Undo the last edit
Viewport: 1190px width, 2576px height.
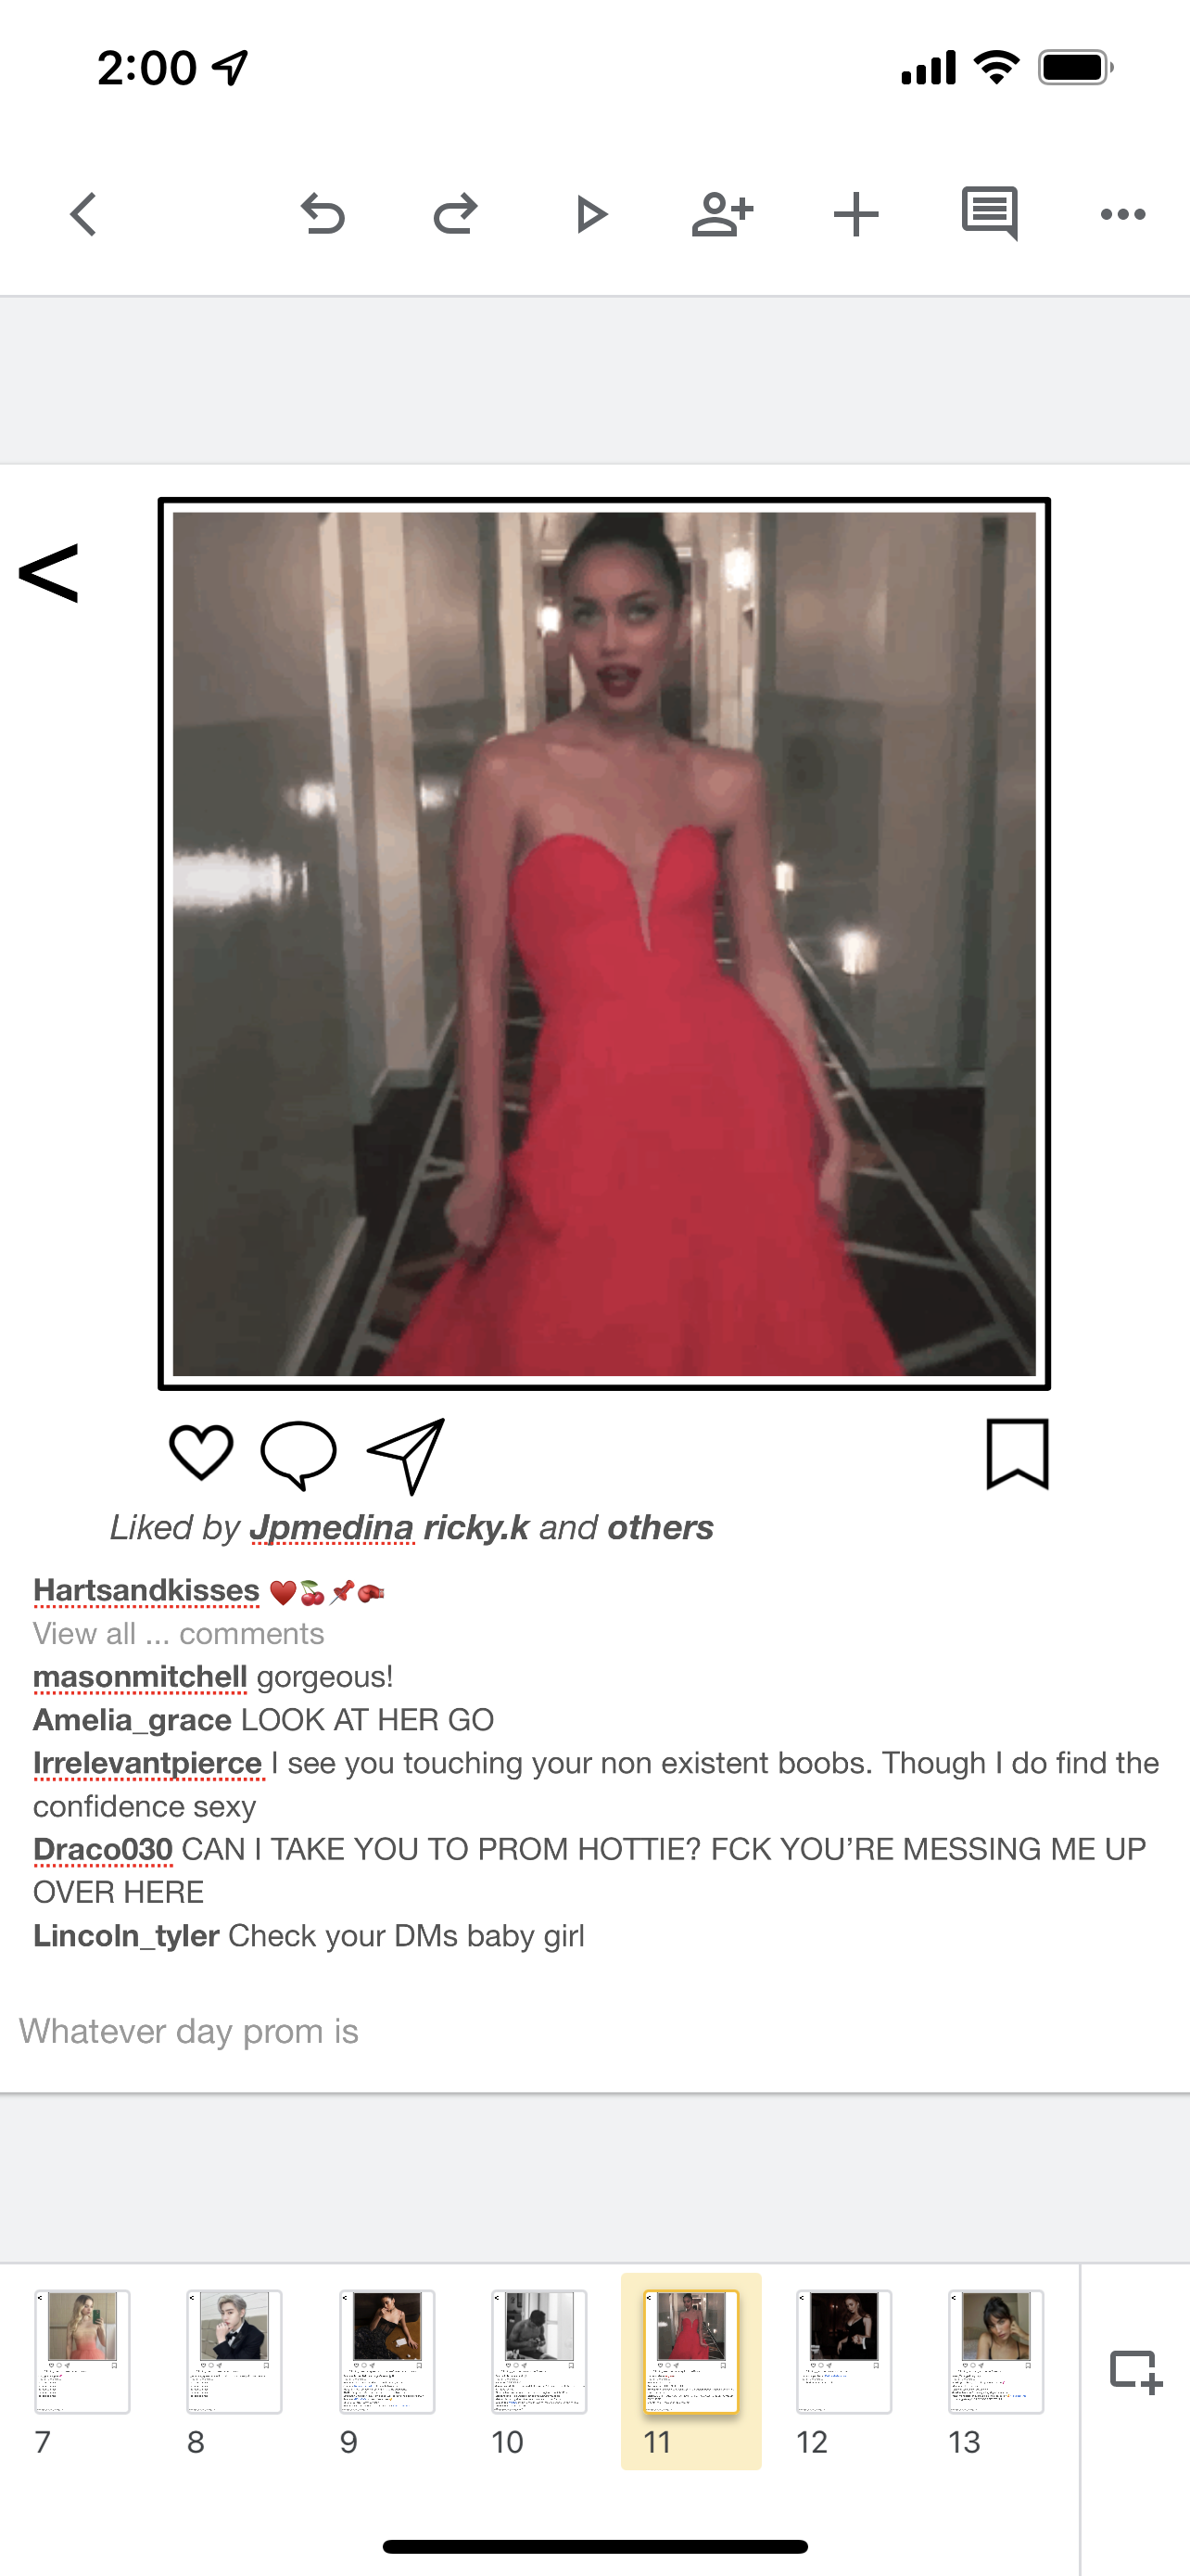[323, 214]
